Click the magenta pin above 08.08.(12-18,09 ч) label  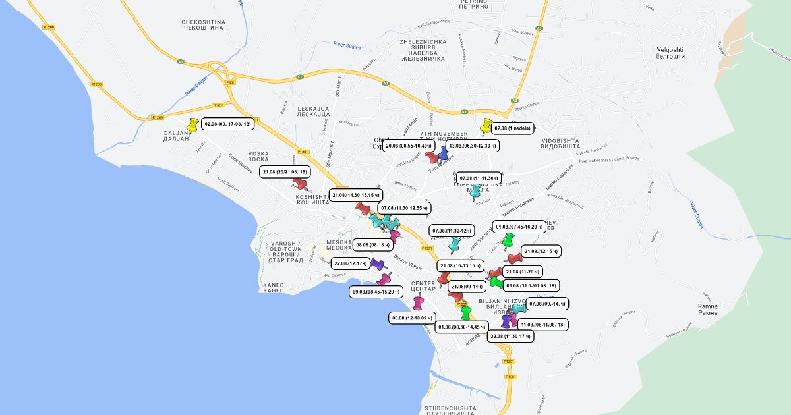(x=418, y=302)
